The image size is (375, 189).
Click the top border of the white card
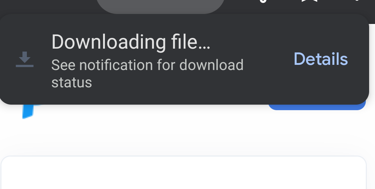click(184, 156)
